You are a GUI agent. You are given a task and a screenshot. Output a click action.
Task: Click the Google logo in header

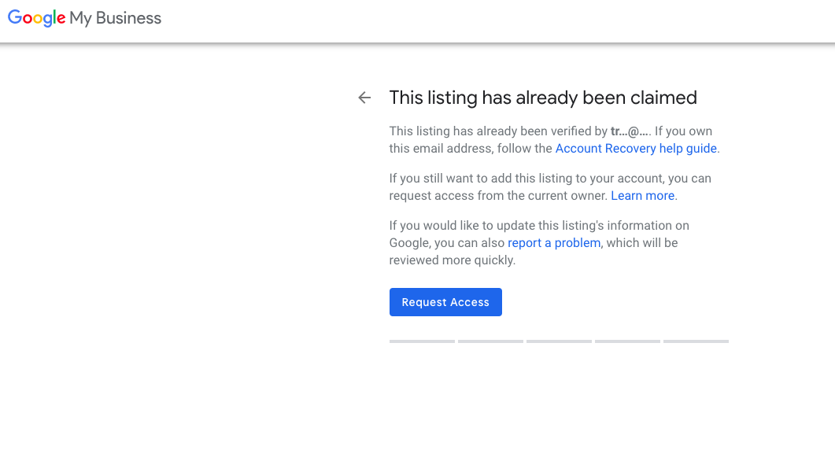(36, 18)
